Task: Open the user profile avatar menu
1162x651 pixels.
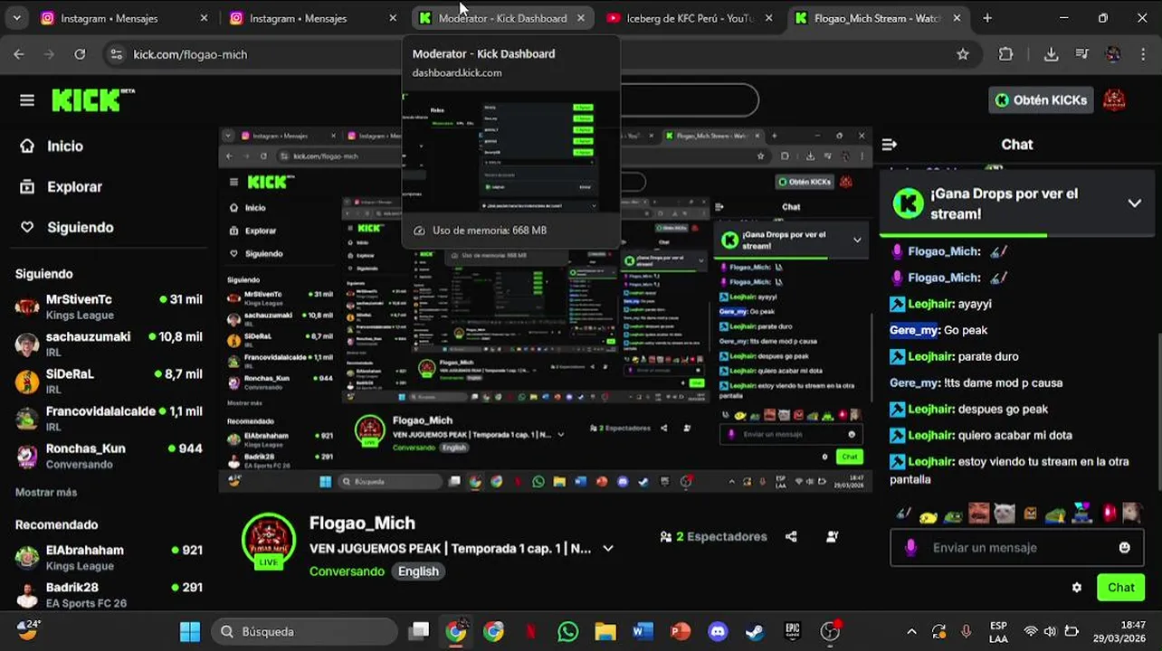Action: point(1114,99)
